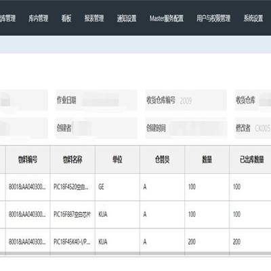Click the 创建时间 field
The width and height of the screenshot is (271, 271).
pos(186,128)
